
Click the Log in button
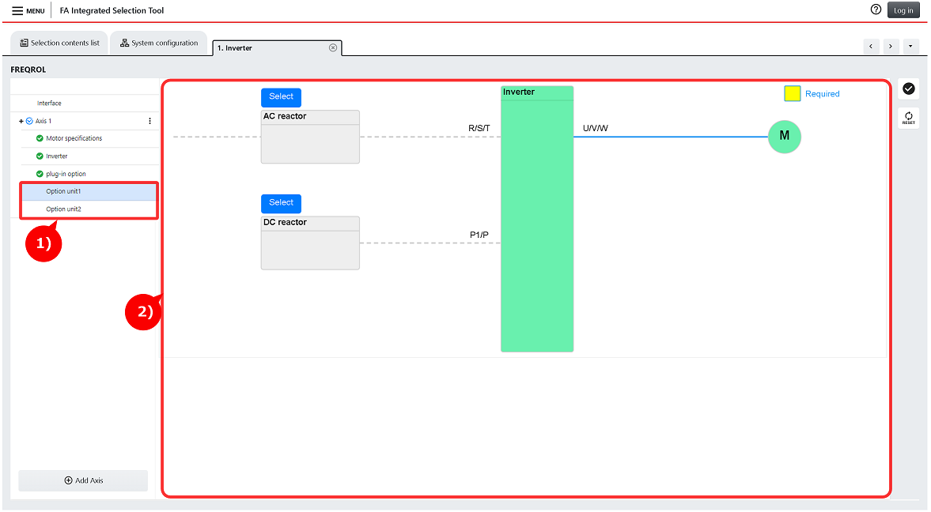903,10
